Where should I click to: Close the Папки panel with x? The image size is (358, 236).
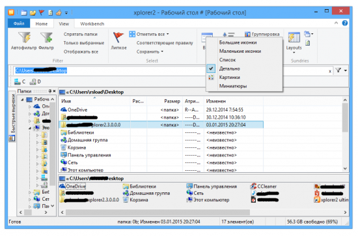click(54, 91)
